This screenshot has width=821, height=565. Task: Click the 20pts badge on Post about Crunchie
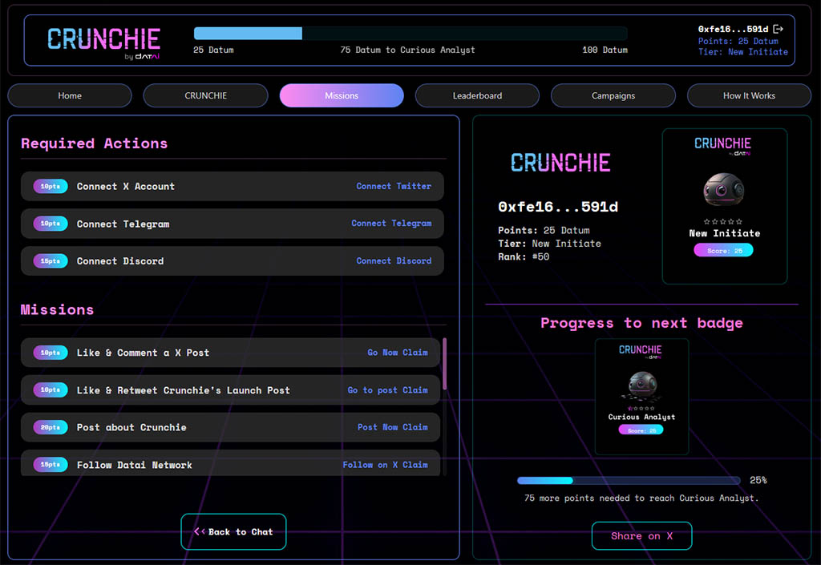click(x=51, y=427)
